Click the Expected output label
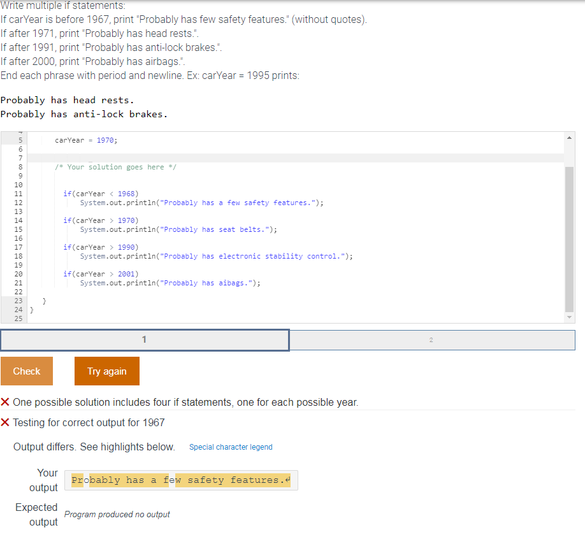The image size is (585, 537). (36, 514)
